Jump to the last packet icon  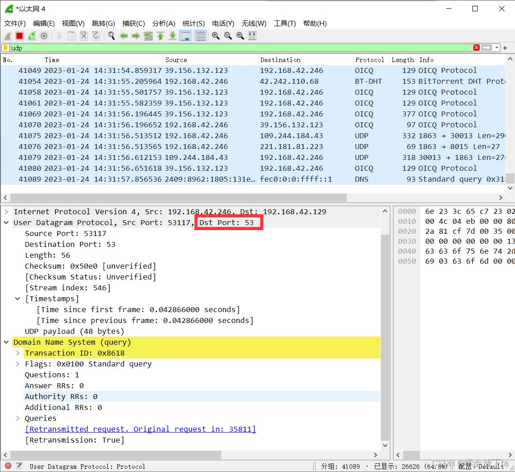click(x=172, y=36)
